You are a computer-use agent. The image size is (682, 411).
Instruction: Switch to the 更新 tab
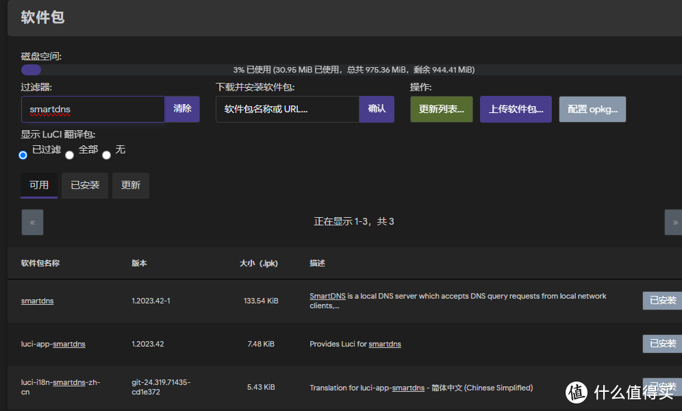pos(130,185)
